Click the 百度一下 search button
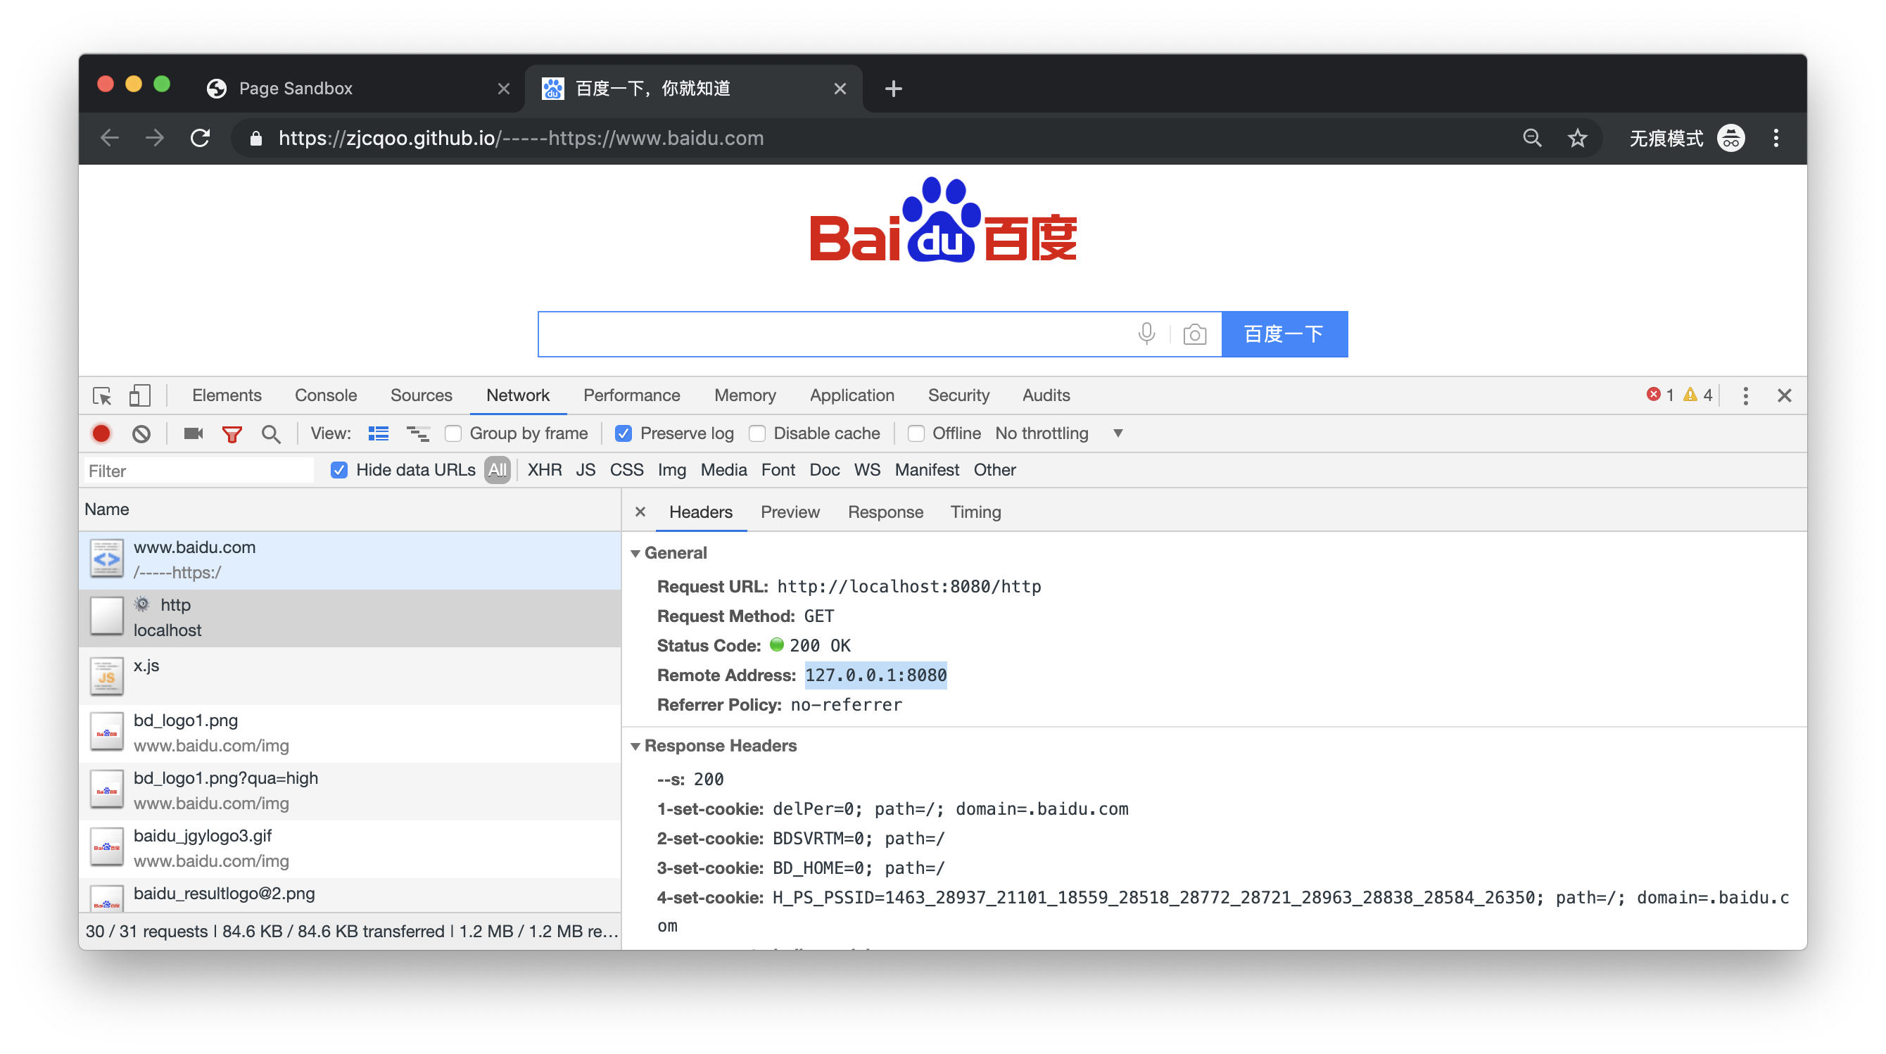 click(x=1284, y=334)
